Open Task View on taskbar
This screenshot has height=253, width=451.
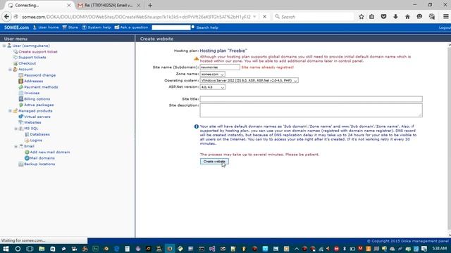tap(30, 249)
